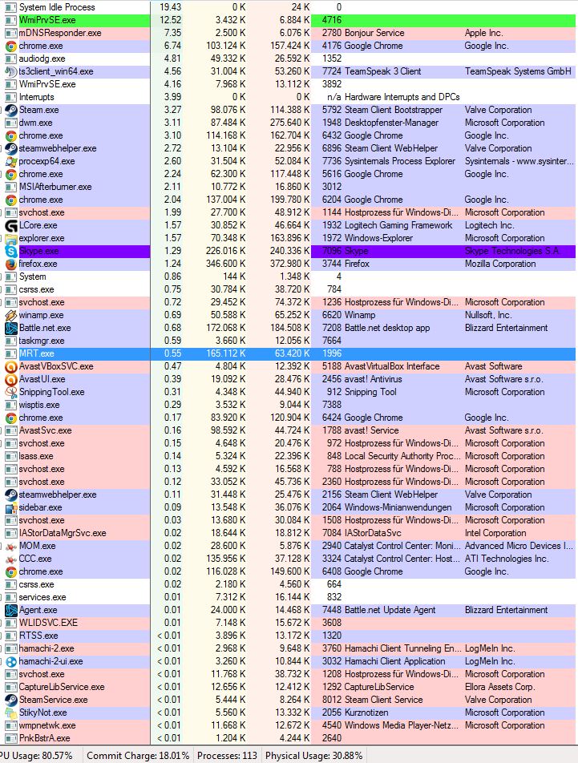
Task: Select the 'WLIDSVC.EXE' process name
Action: point(48,623)
